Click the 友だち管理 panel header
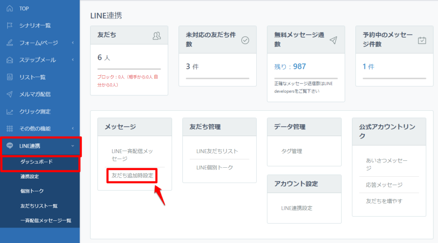This screenshot has height=243, width=438. click(x=219, y=127)
